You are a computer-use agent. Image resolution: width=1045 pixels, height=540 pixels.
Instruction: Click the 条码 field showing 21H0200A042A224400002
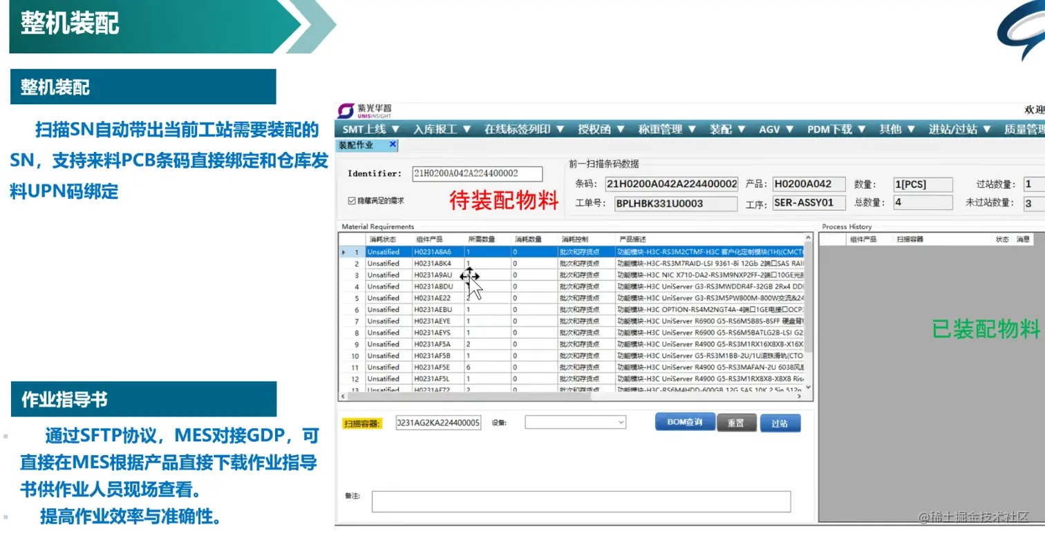click(671, 184)
